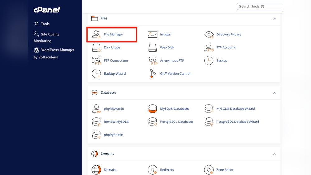Open the Web Disk link
The width and height of the screenshot is (311, 175).
click(x=167, y=47)
